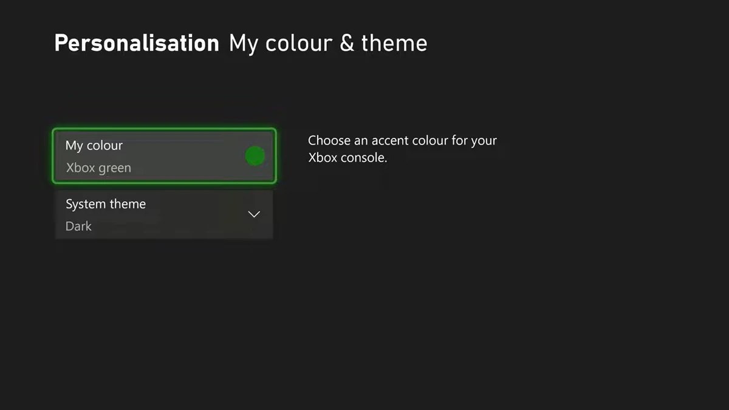Click the Xbox green label text
Screen dimensions: 729x410
coord(98,168)
